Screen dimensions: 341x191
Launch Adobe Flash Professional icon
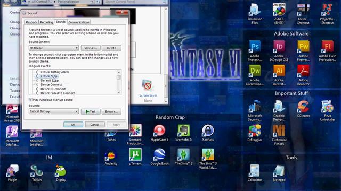click(327, 51)
